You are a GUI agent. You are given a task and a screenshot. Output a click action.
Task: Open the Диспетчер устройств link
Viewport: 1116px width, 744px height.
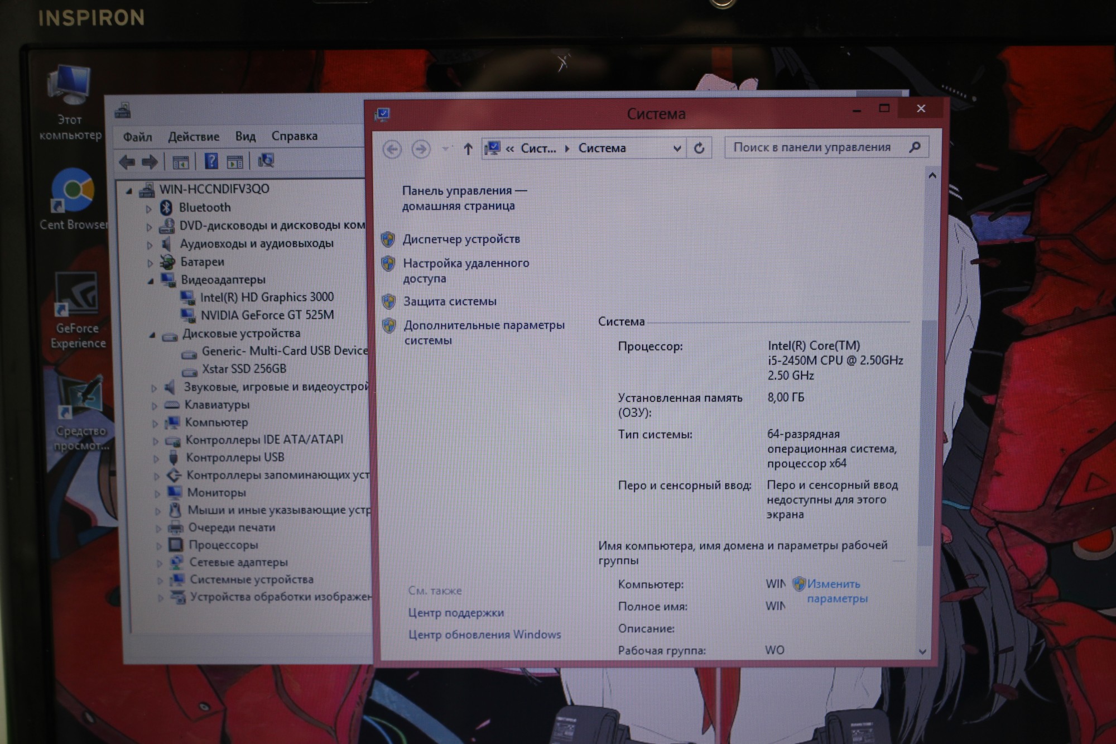pyautogui.click(x=461, y=239)
